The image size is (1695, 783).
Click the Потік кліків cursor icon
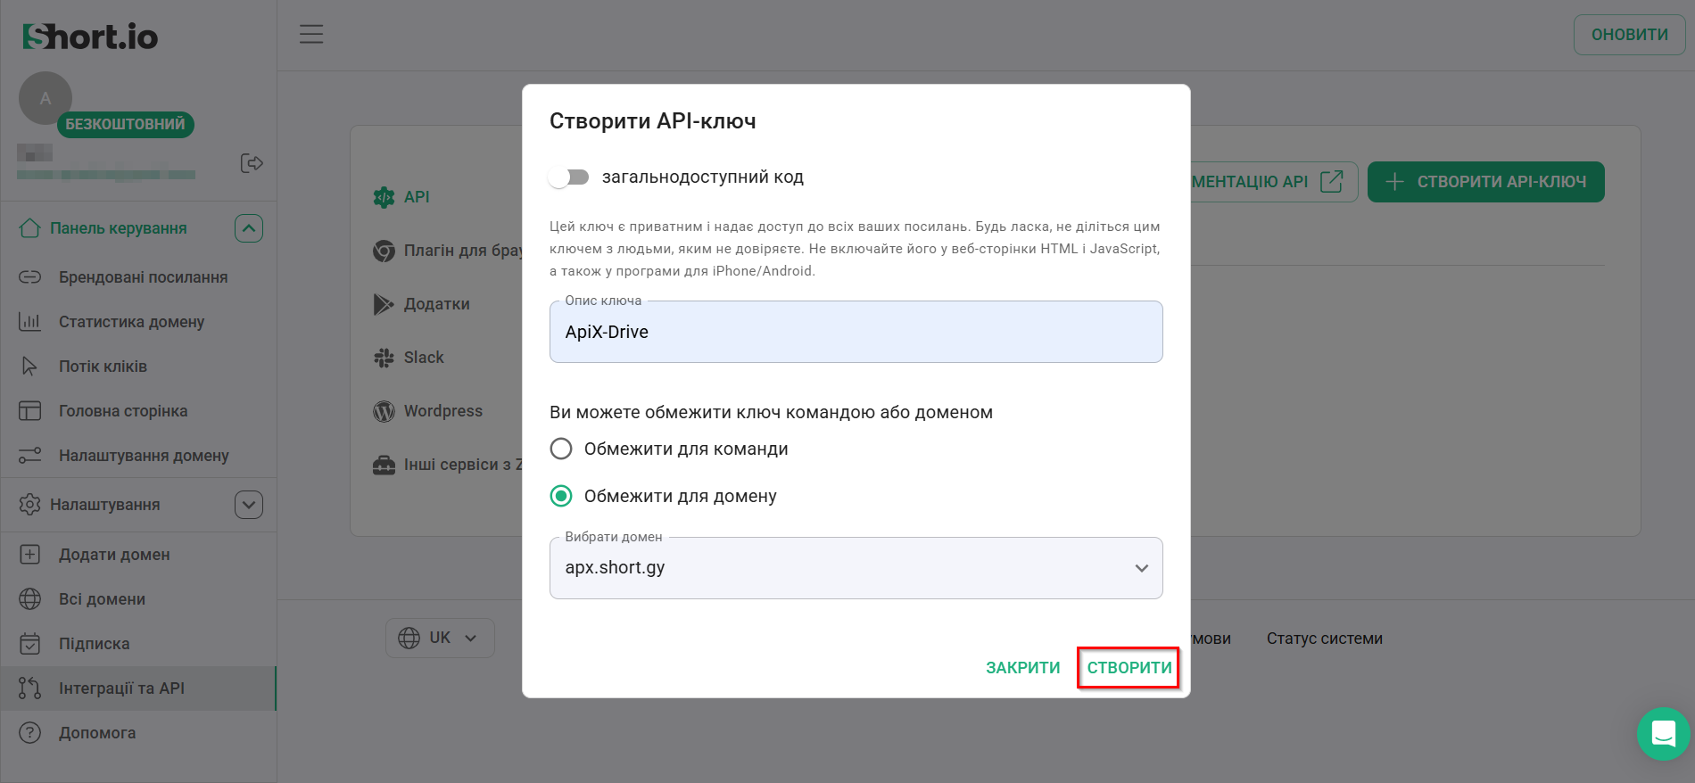[x=29, y=367]
